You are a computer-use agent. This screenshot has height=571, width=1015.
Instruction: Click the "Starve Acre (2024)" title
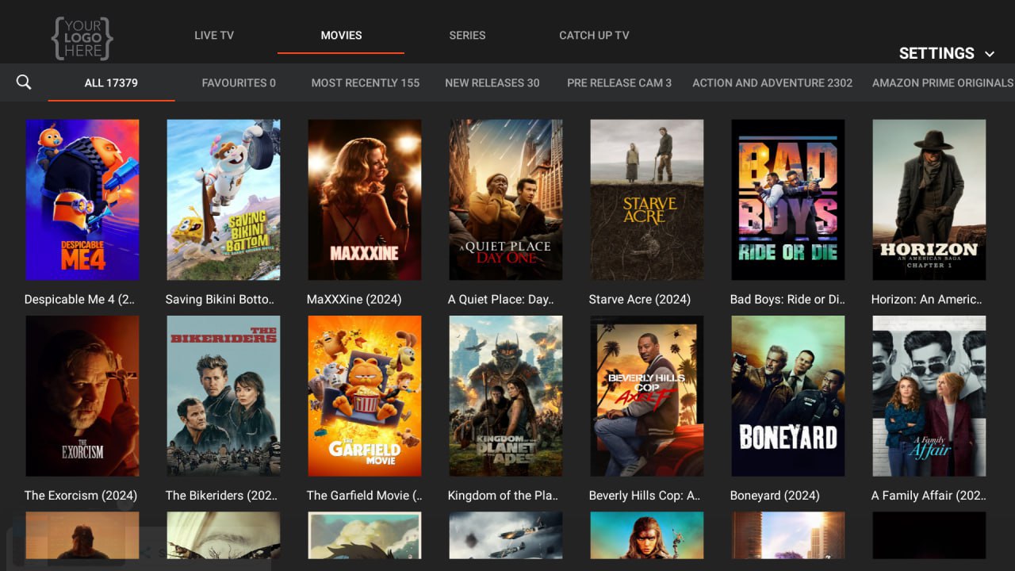click(639, 300)
